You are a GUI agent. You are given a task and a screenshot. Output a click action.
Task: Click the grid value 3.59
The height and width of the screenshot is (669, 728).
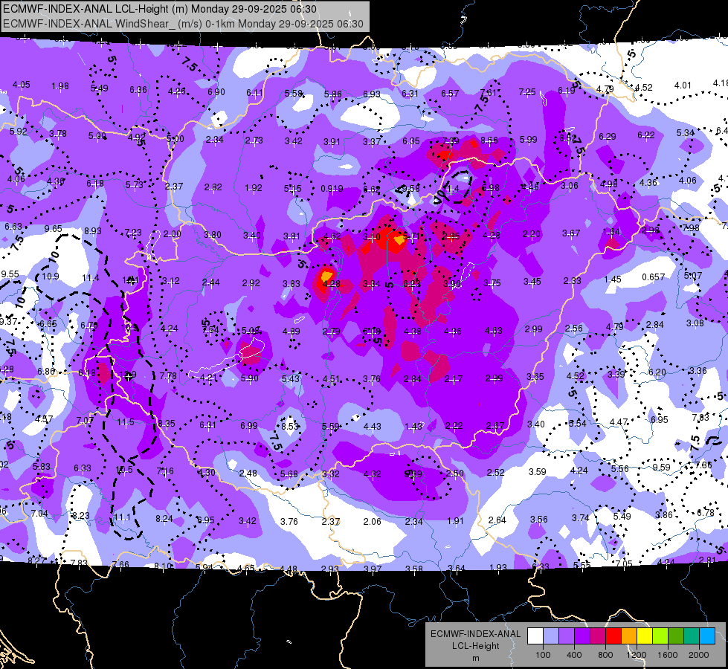(537, 472)
